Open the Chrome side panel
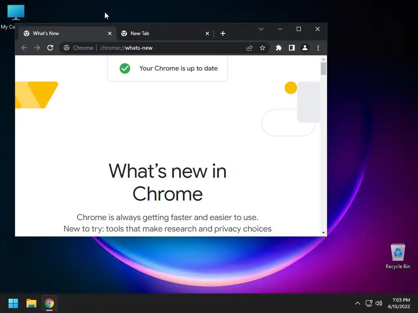 click(x=291, y=48)
